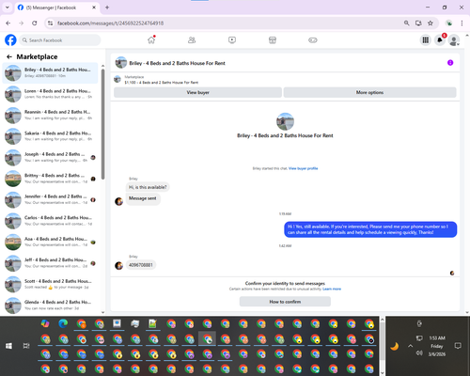Click the conversation list scrollbar
This screenshot has height=376, width=470.
pyautogui.click(x=102, y=124)
